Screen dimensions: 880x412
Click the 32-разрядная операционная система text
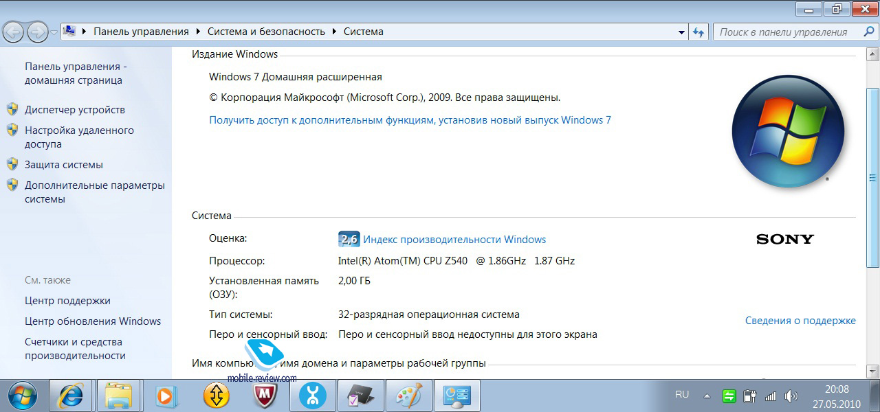pyautogui.click(x=429, y=314)
